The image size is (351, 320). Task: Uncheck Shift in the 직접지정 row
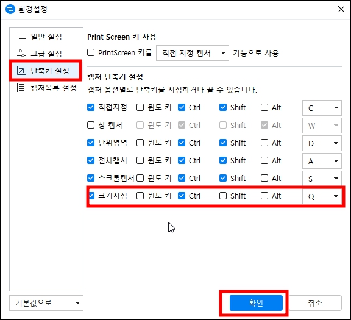[223, 107]
